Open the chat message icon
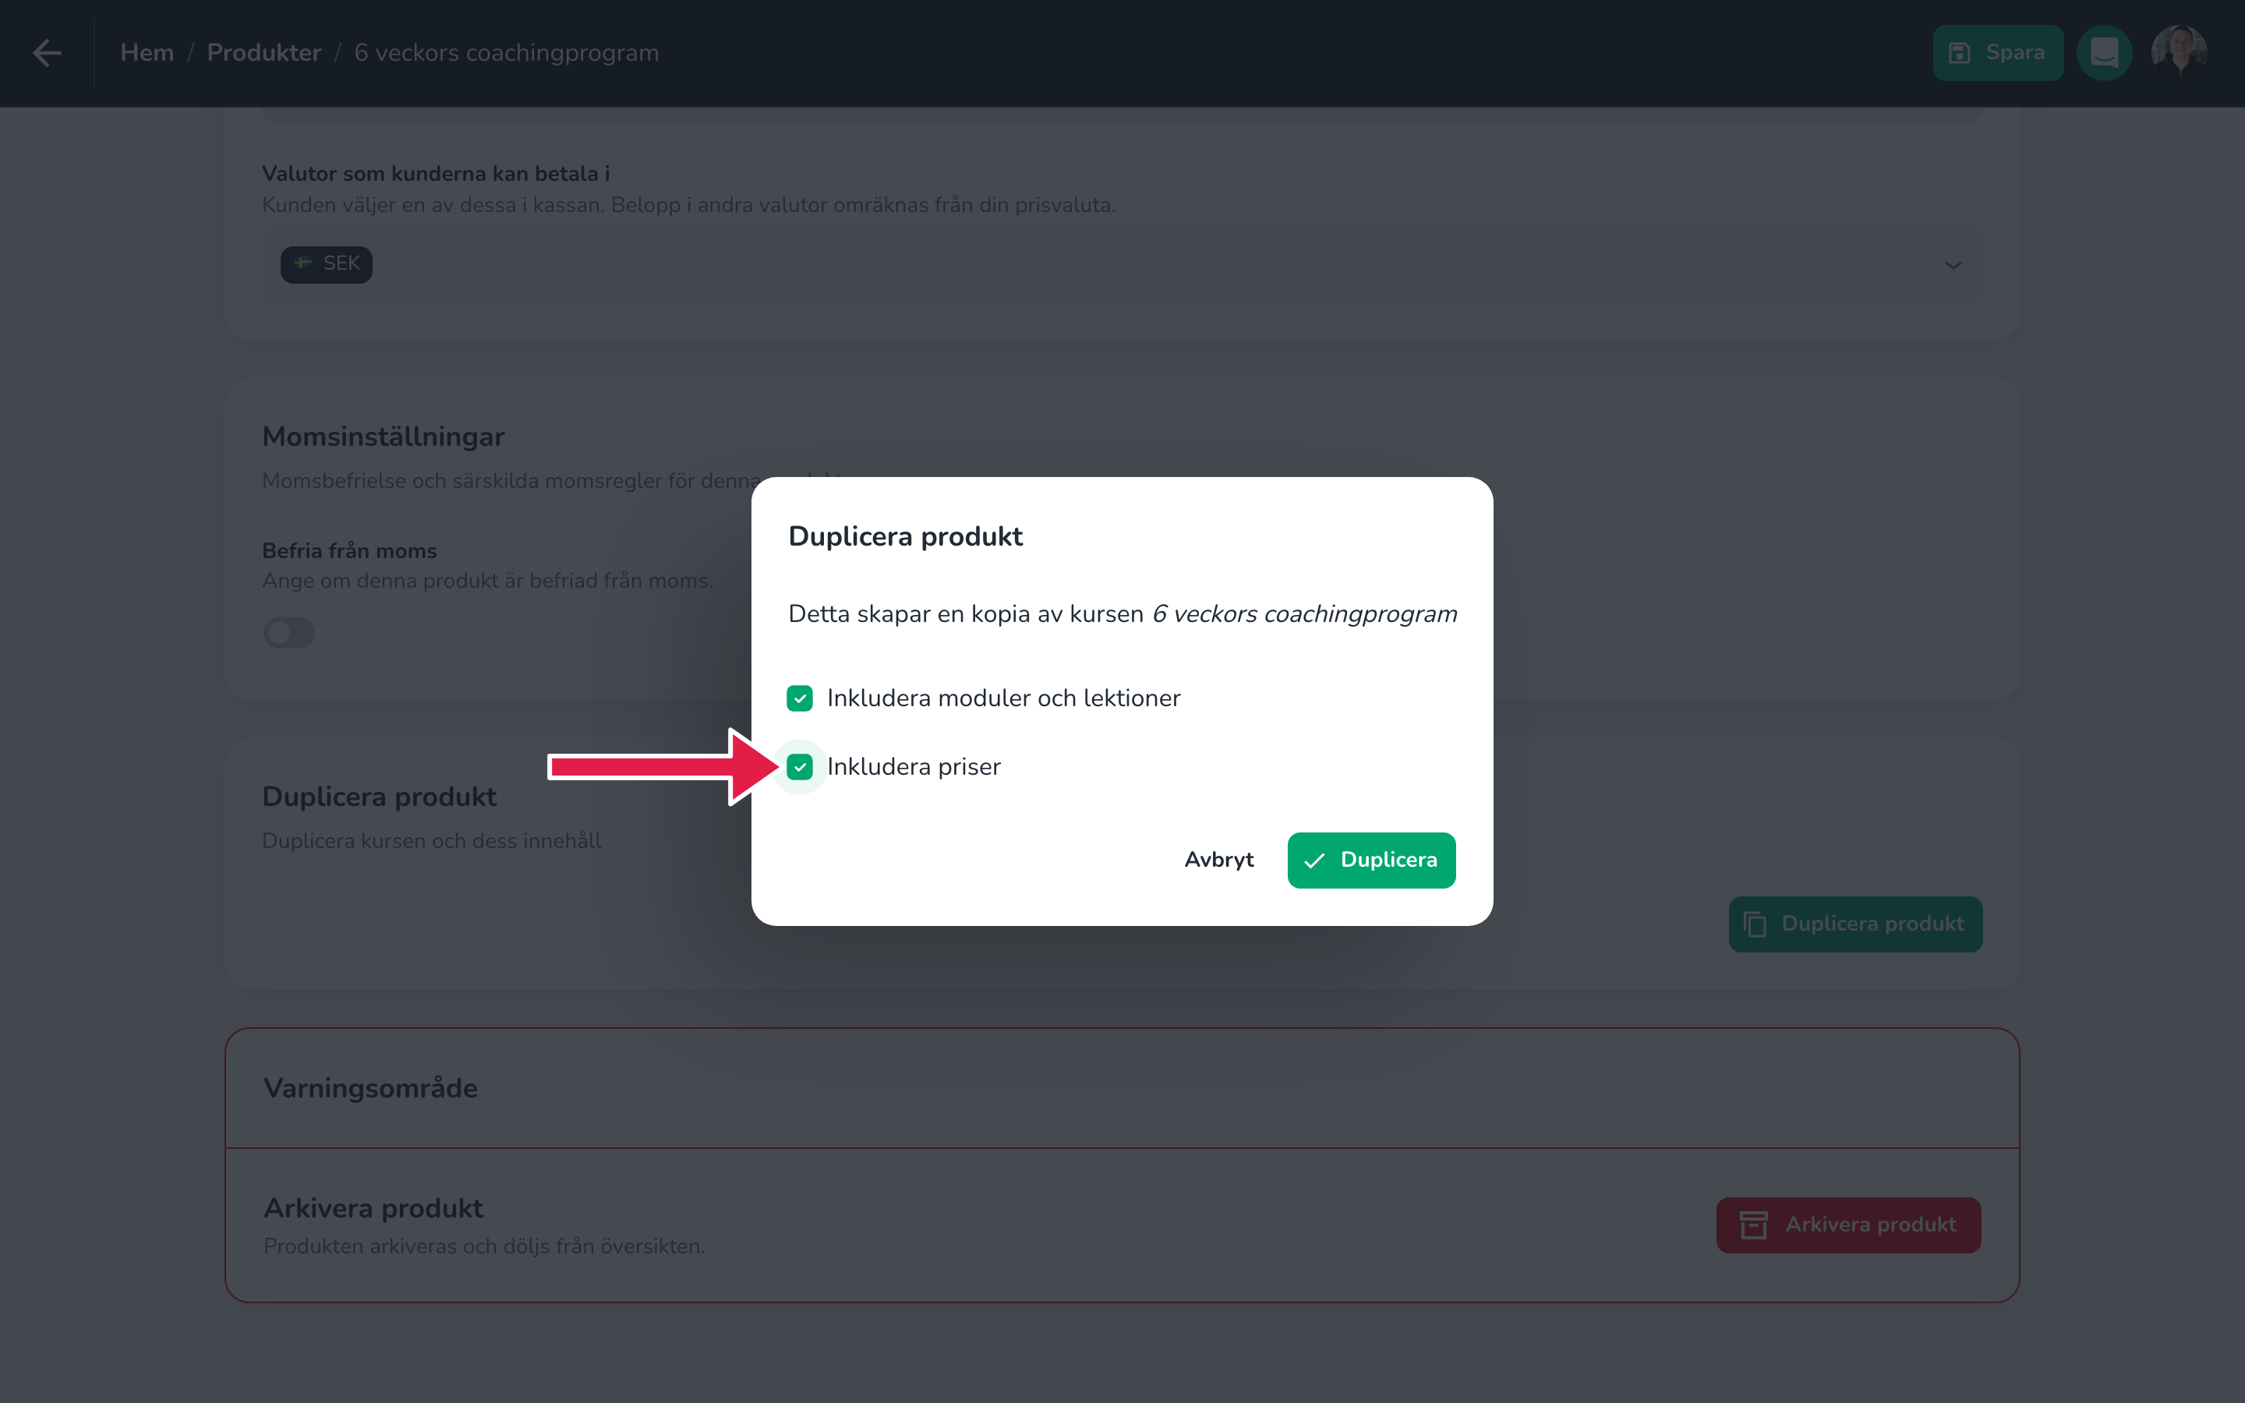This screenshot has width=2245, height=1403. 2104,53
